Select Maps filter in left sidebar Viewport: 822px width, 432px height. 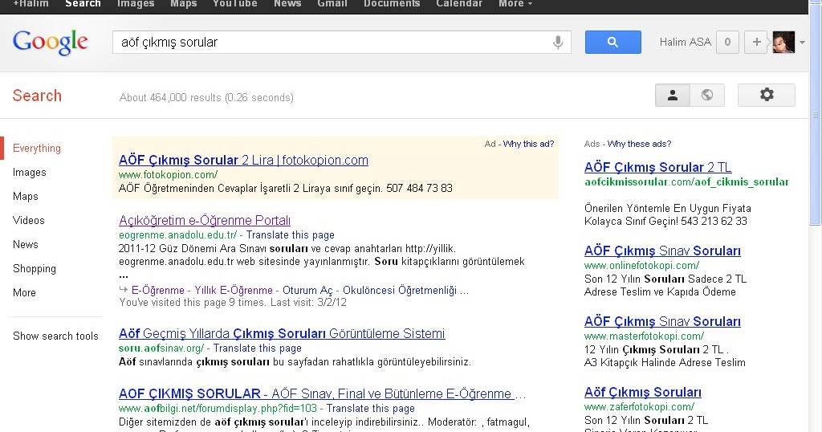[26, 197]
